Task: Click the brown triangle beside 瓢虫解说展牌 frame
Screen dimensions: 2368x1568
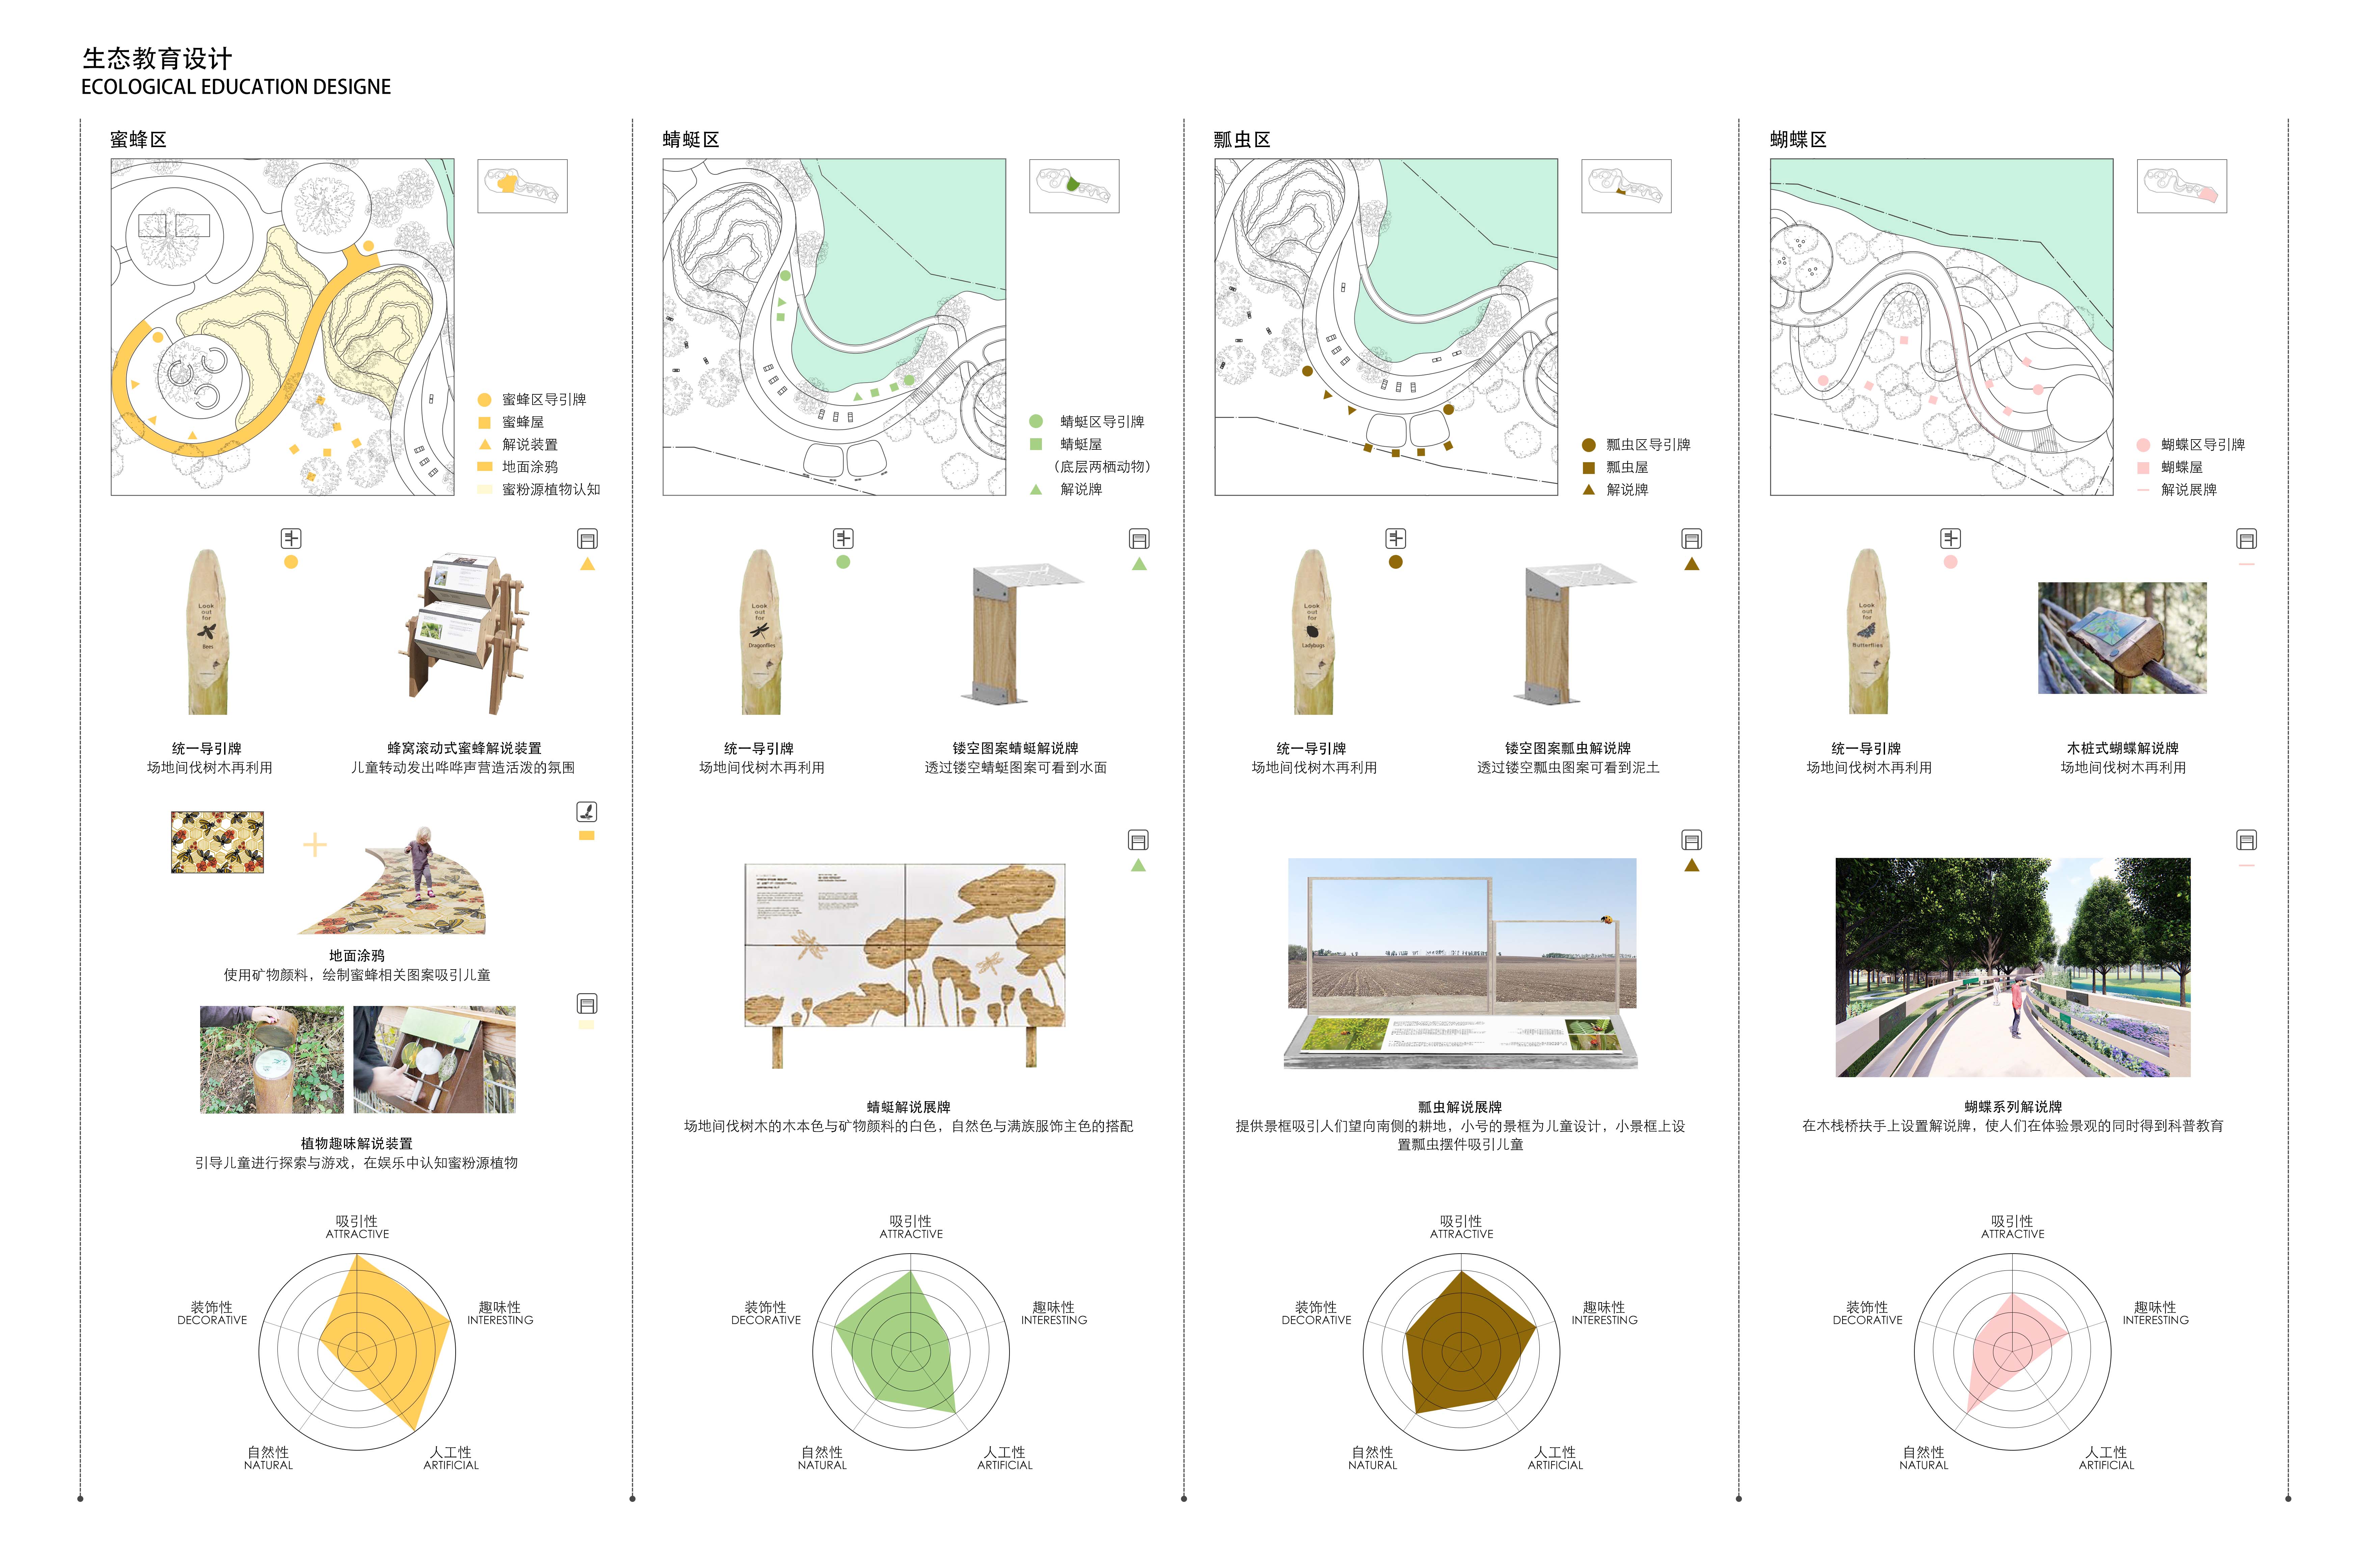Action: tap(1692, 865)
